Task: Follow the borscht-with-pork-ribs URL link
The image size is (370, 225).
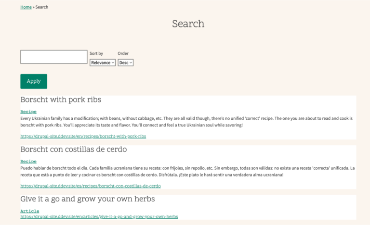Action: point(83,136)
